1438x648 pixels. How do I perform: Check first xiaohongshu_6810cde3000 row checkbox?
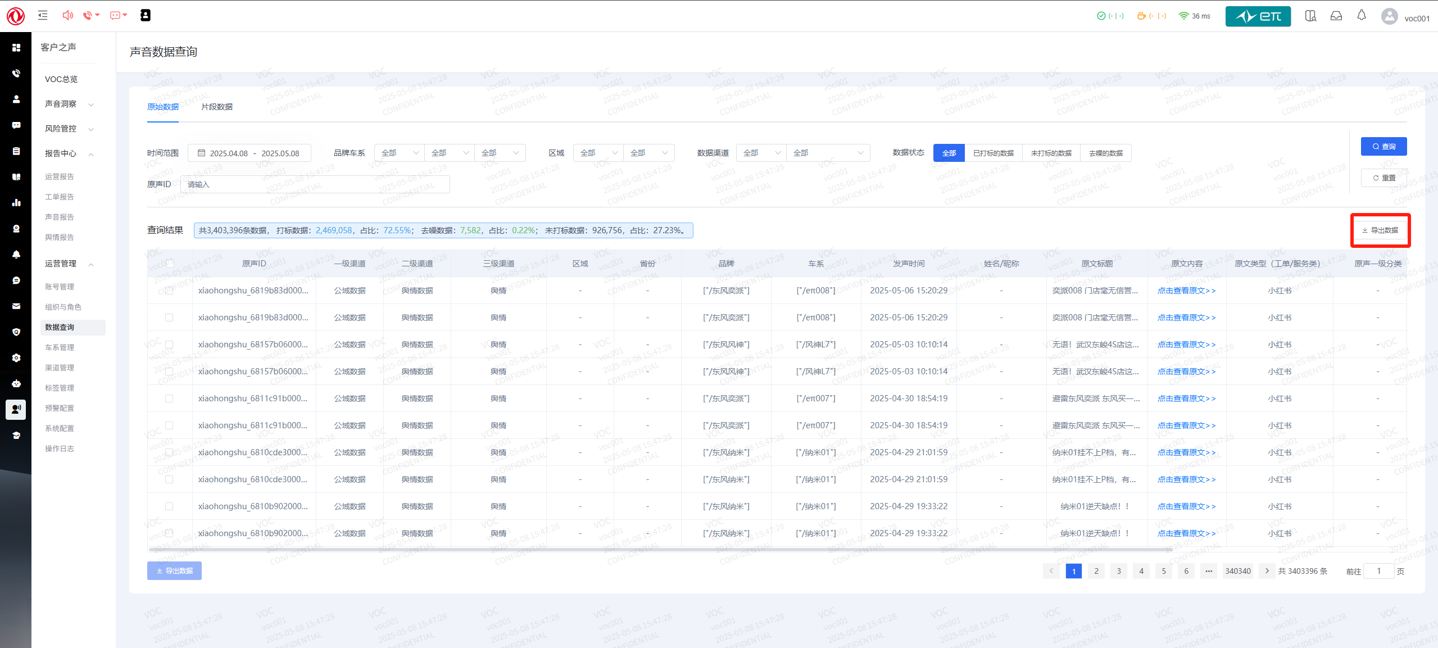169,452
